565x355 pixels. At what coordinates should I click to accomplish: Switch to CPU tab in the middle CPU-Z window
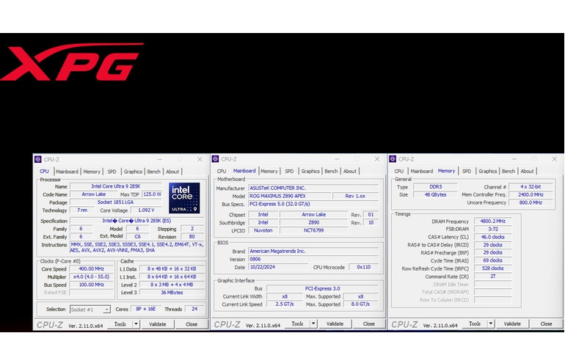point(222,172)
